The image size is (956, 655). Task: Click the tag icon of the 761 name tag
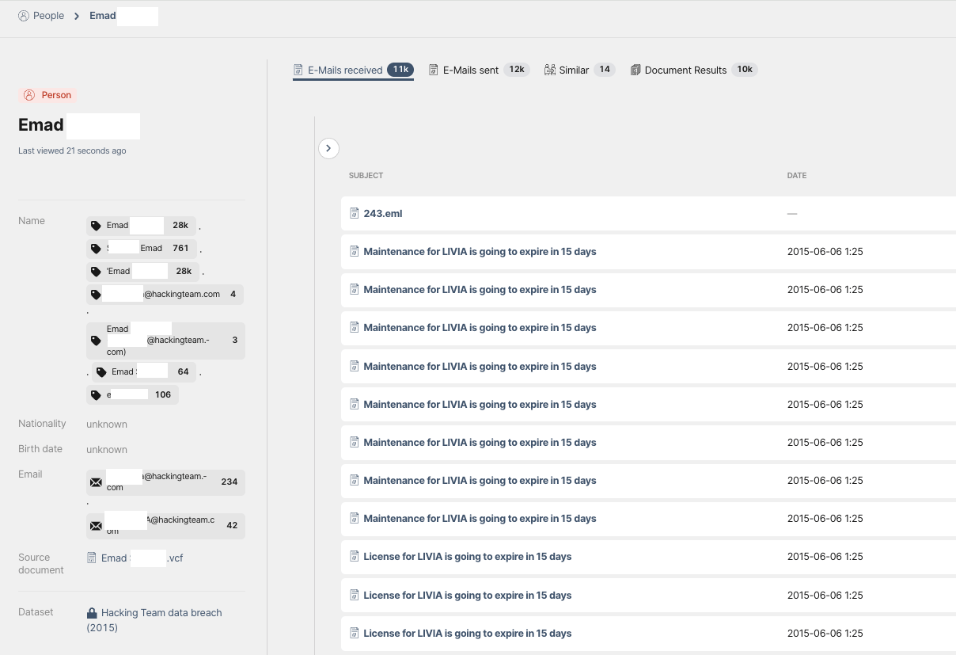click(x=97, y=249)
